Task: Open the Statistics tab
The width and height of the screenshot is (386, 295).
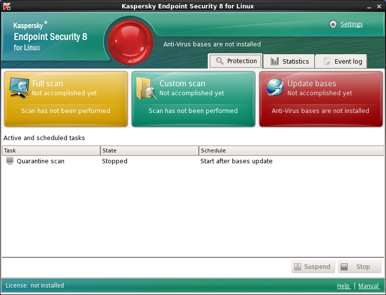Action: tap(289, 61)
